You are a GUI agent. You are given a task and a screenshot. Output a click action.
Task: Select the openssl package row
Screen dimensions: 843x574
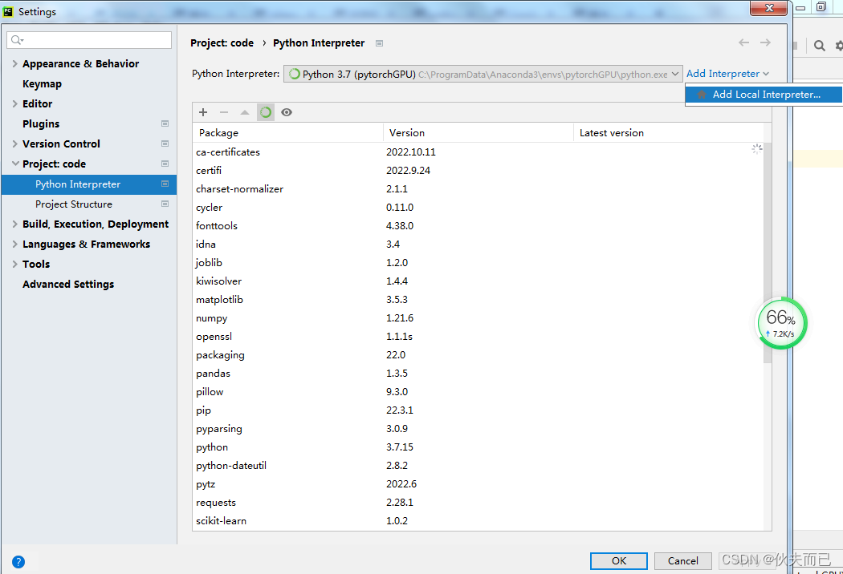coord(478,336)
